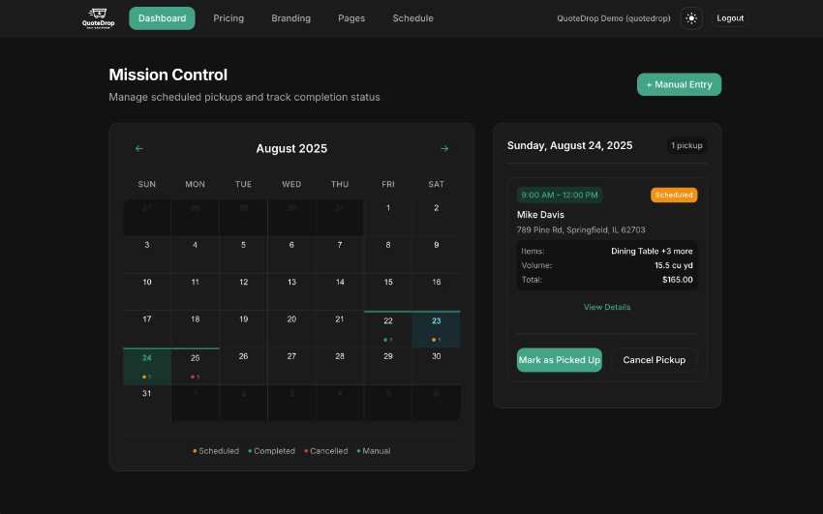Open the Schedule tab
823x514 pixels.
412,18
